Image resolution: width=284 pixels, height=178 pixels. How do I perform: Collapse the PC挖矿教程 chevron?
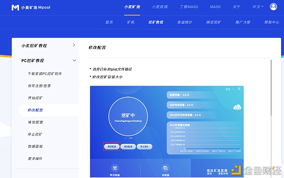74,60
